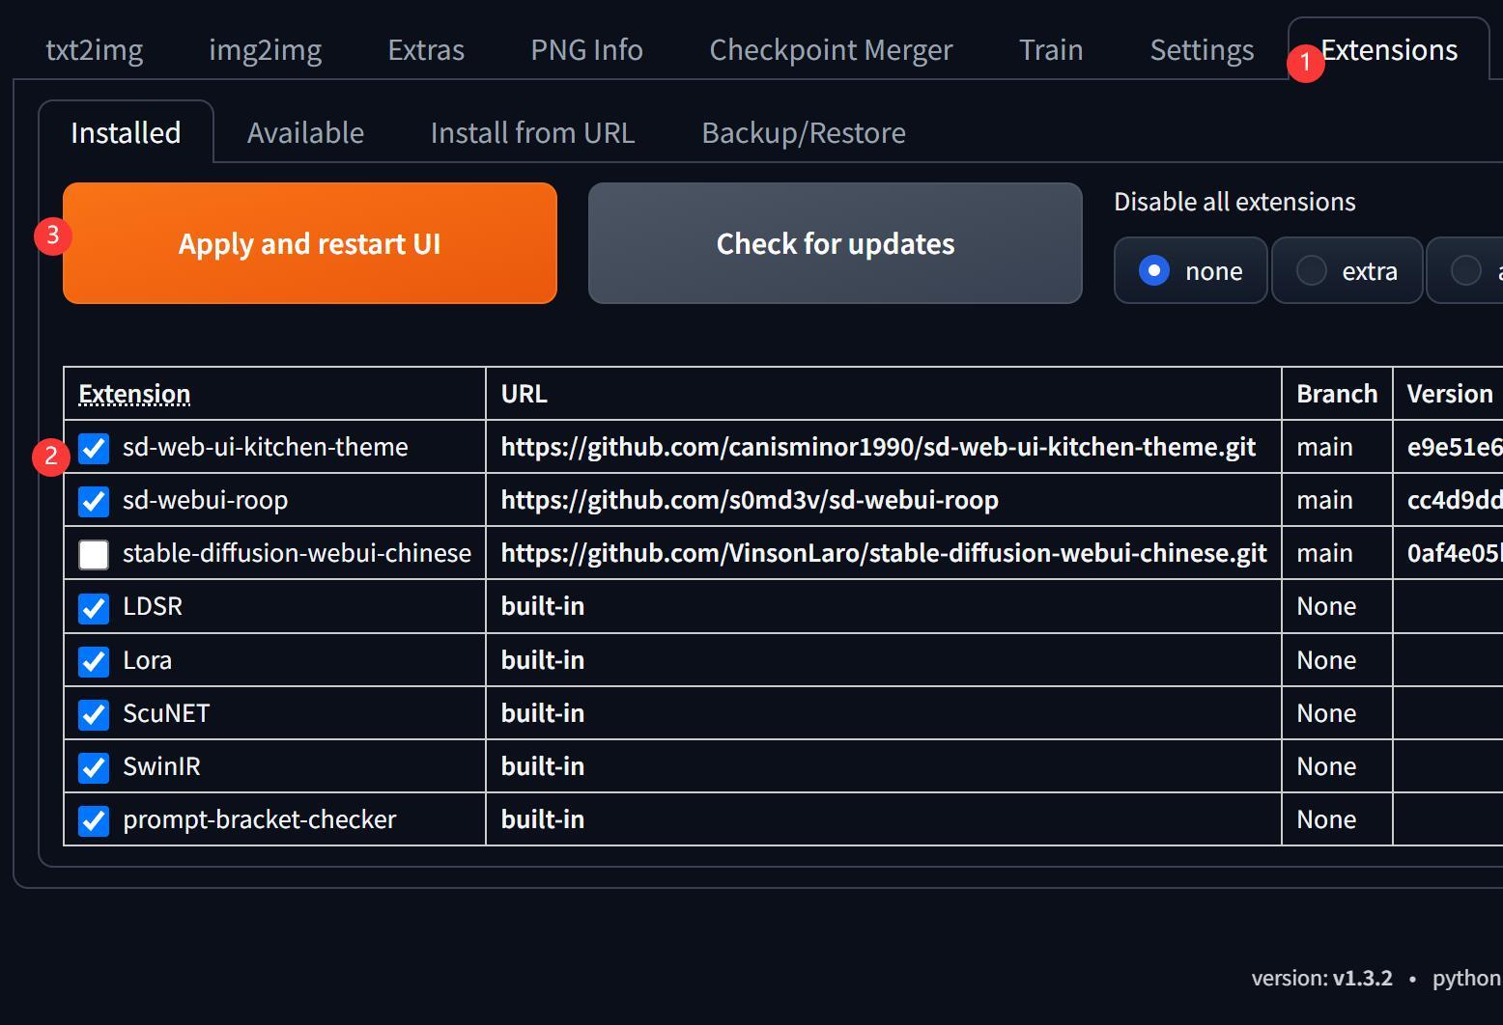Go to the PNG Info tab
Viewport: 1503px width, 1025px height.
586,50
